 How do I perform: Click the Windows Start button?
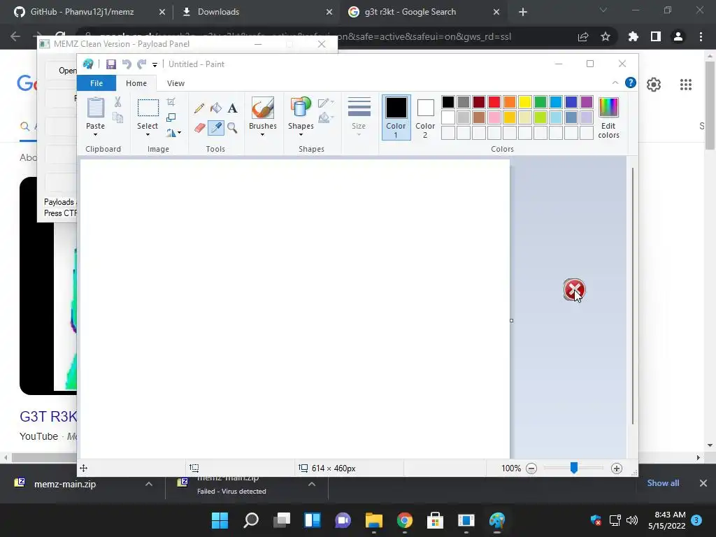220,520
